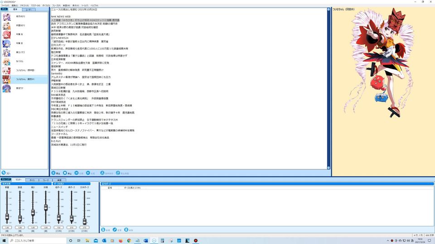The height and width of the screenshot is (244, 435).
Task: Click the taskbar search box
Action: (x=37, y=241)
